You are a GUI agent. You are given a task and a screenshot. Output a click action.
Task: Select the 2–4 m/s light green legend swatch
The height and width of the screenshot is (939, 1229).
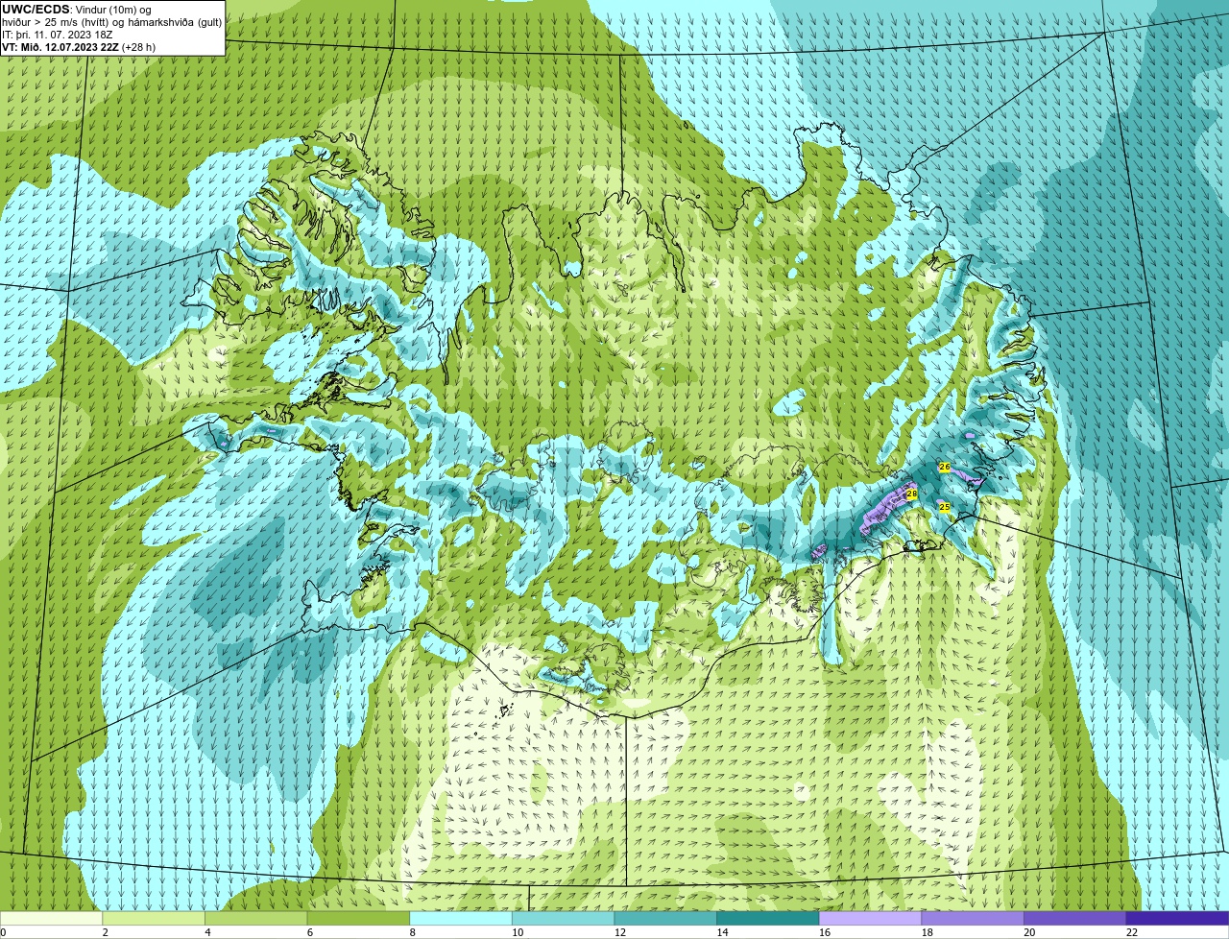(x=154, y=918)
